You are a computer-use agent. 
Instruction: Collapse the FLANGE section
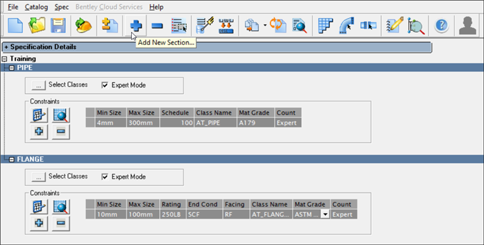pyautogui.click(x=11, y=159)
